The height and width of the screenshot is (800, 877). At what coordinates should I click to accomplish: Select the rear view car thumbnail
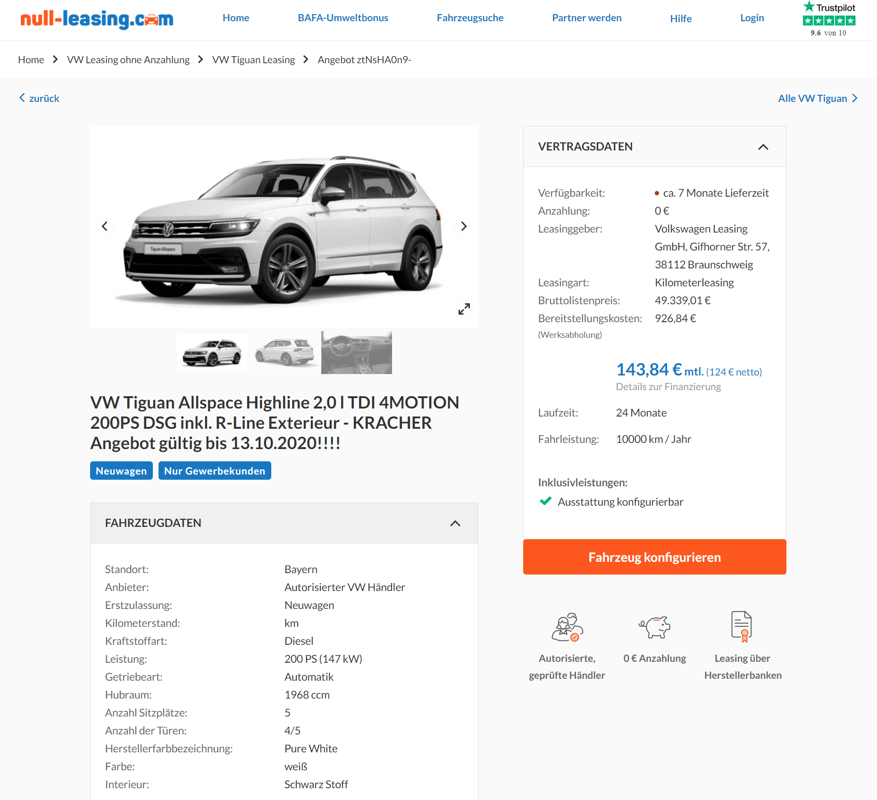284,353
